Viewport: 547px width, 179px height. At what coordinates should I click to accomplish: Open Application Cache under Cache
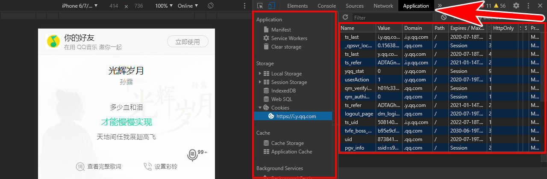(x=291, y=152)
